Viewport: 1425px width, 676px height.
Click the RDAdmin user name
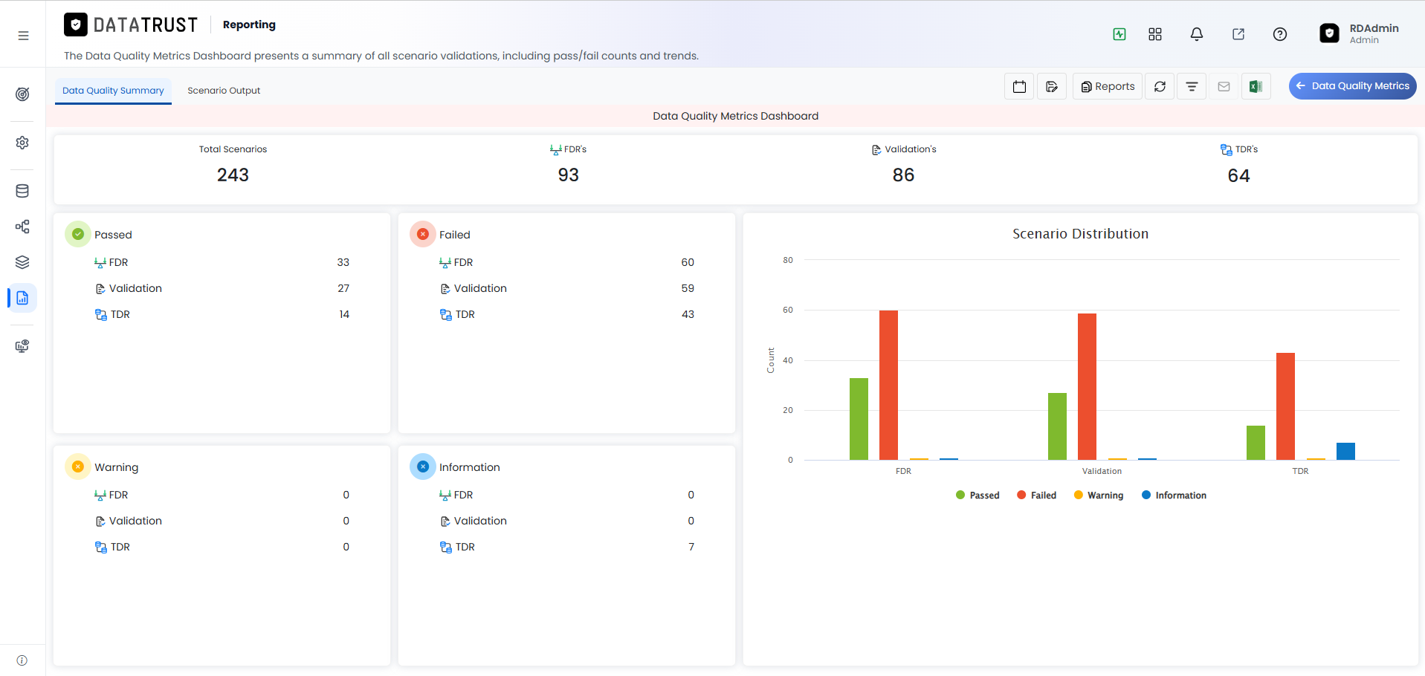tap(1374, 28)
